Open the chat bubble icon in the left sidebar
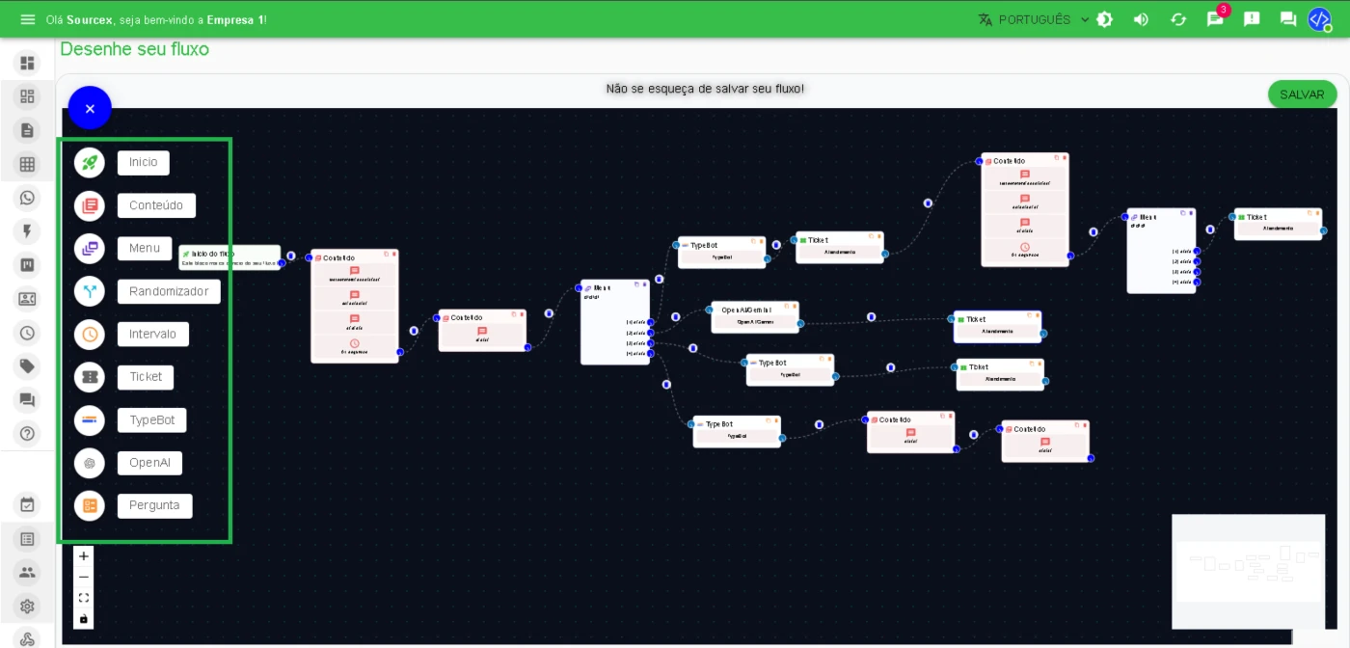Screen dimensions: 1350x648 pos(27,400)
